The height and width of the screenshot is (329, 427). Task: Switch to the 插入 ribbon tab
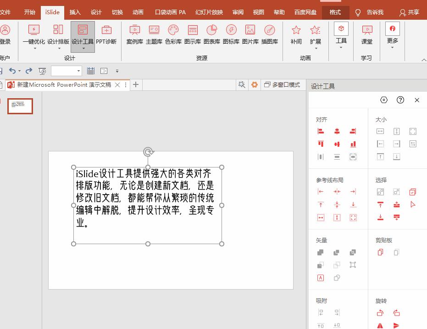75,12
